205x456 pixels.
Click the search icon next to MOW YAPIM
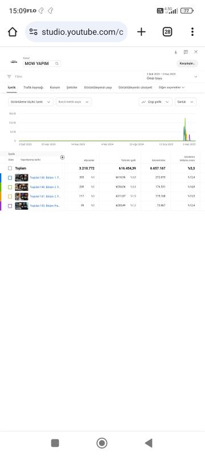(x=57, y=63)
